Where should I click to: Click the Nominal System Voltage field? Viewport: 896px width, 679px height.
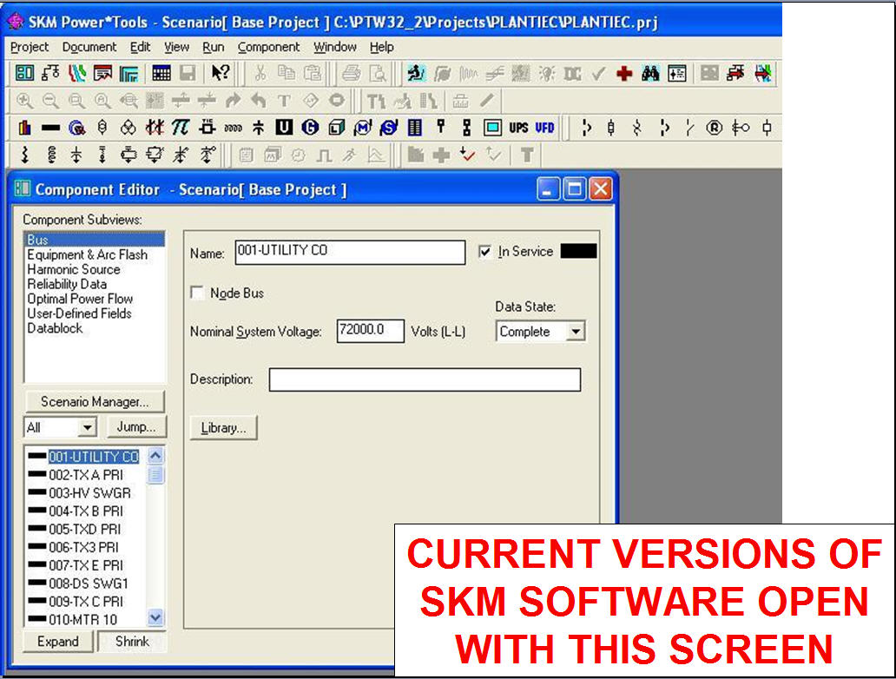pos(370,331)
